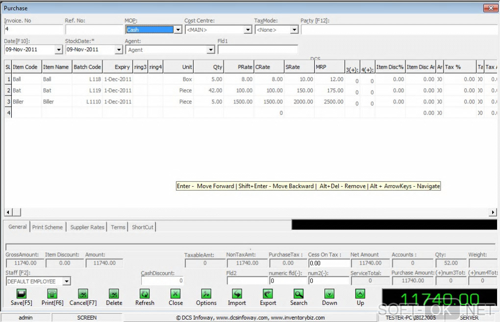Click the SERVER status bar entry
Screen dimensions: 500x322
click(469, 318)
